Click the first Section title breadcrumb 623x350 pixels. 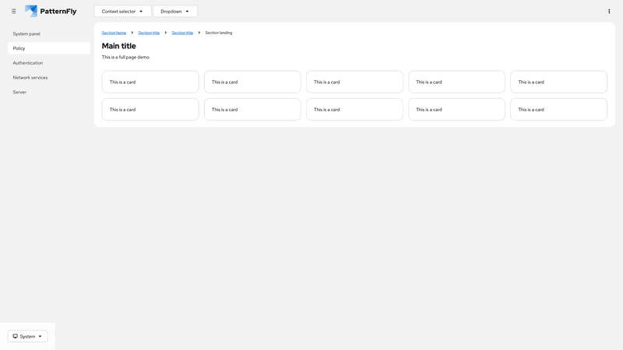[149, 33]
